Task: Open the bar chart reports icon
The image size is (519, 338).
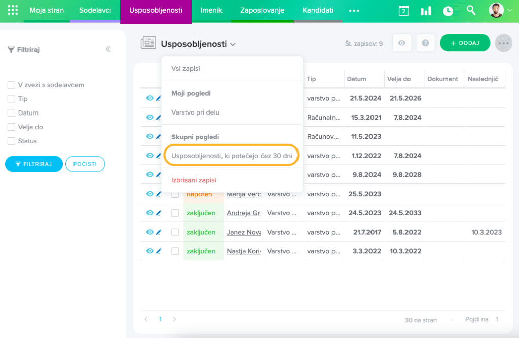Action: click(426, 11)
